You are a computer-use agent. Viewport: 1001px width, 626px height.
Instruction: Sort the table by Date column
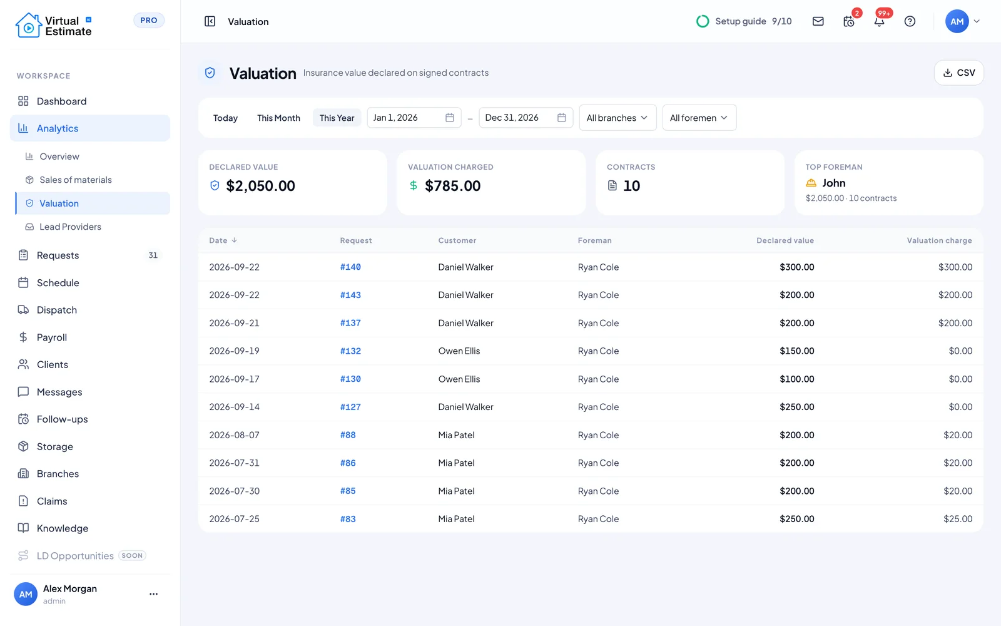223,240
